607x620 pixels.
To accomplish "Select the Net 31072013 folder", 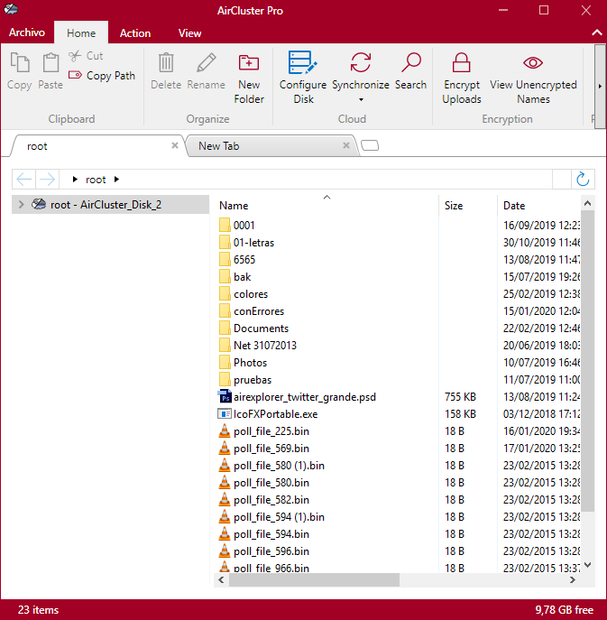I will 265,345.
